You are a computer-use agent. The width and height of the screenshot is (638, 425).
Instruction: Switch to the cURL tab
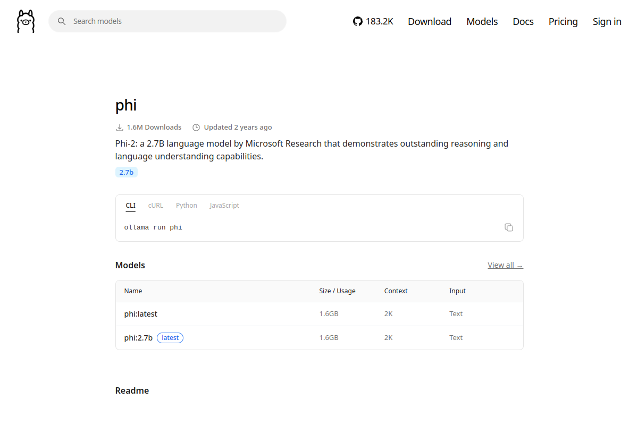tap(156, 206)
